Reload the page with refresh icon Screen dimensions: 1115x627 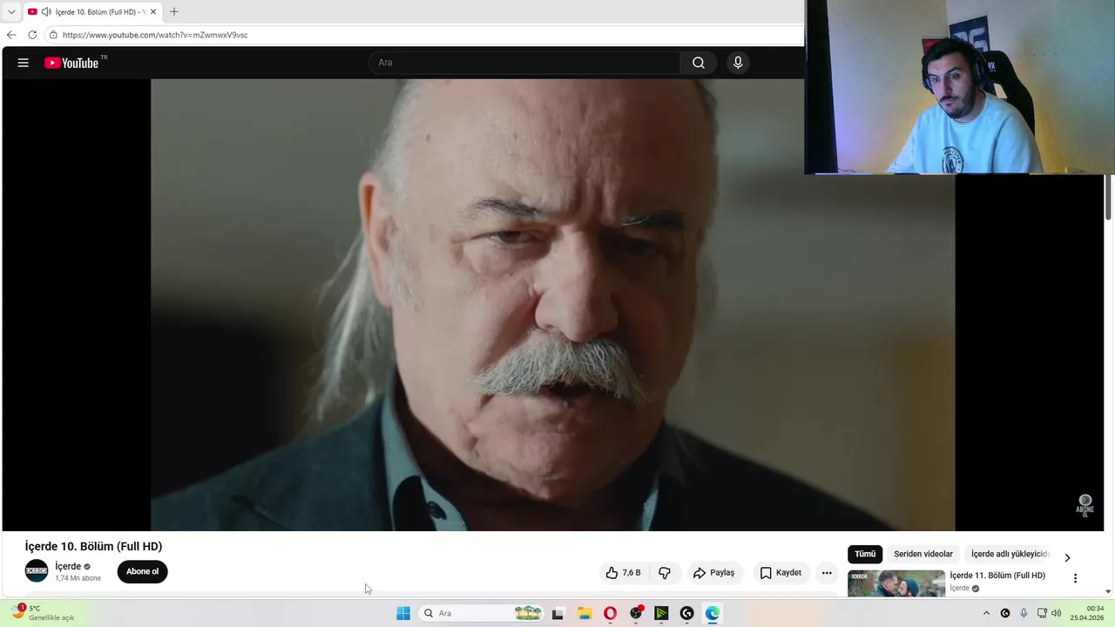click(32, 35)
